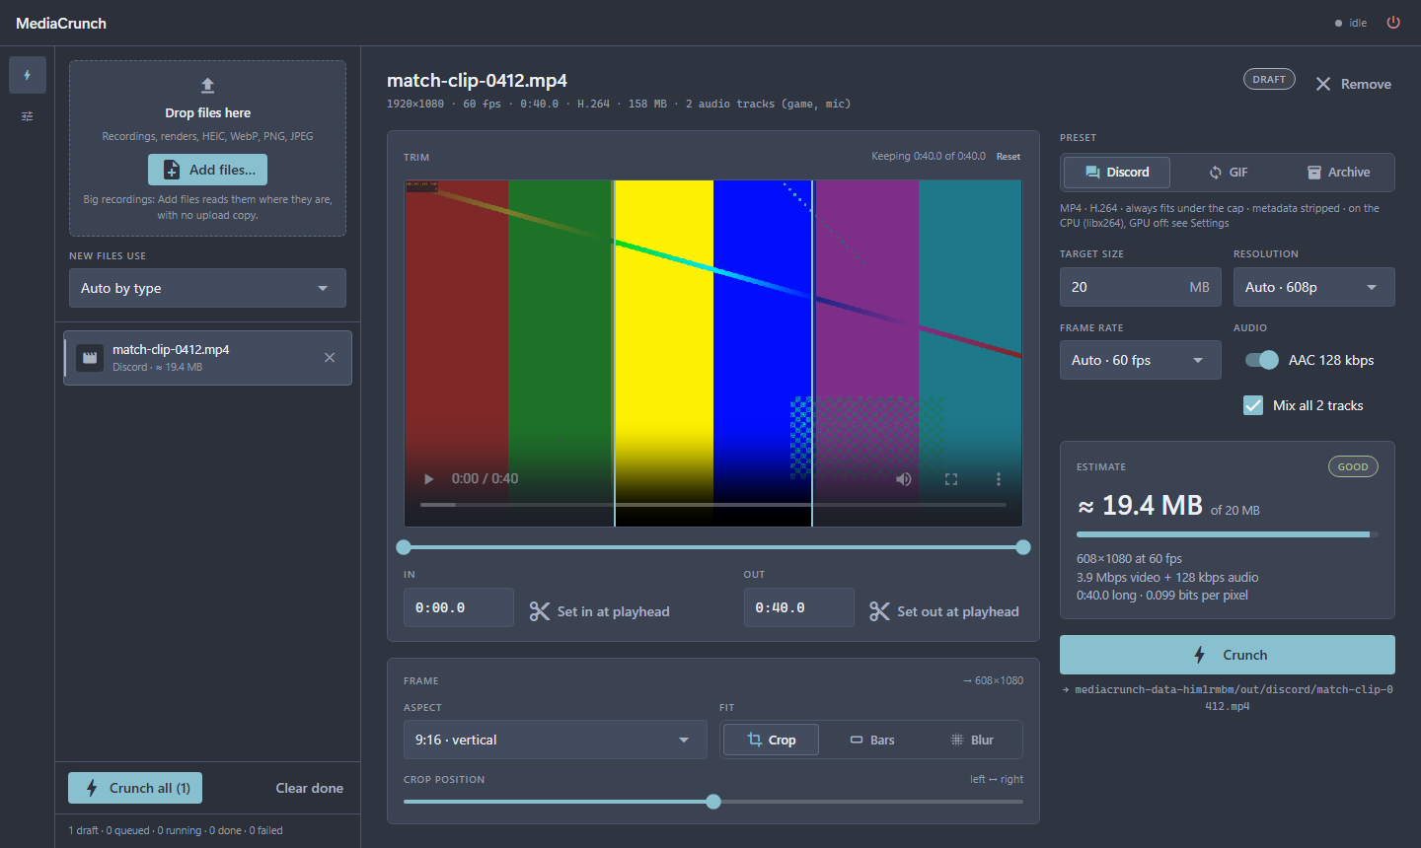Viewport: 1421px width, 848px height.
Task: Click the power icon in the top bar
Action: (x=1393, y=23)
